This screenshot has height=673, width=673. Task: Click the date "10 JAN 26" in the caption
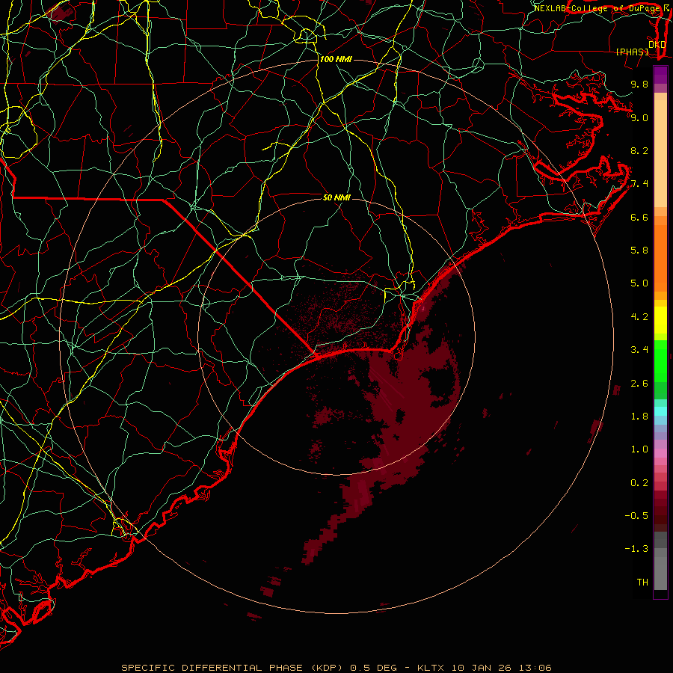point(482,668)
